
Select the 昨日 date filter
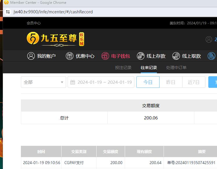pos(171,82)
